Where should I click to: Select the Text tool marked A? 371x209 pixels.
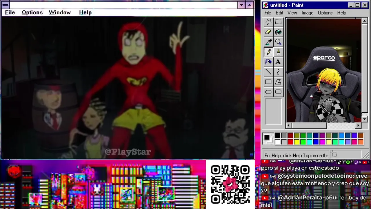(278, 62)
